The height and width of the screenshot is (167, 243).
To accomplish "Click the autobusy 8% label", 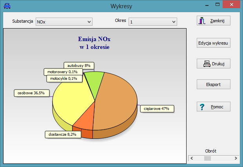I will [79, 66].
